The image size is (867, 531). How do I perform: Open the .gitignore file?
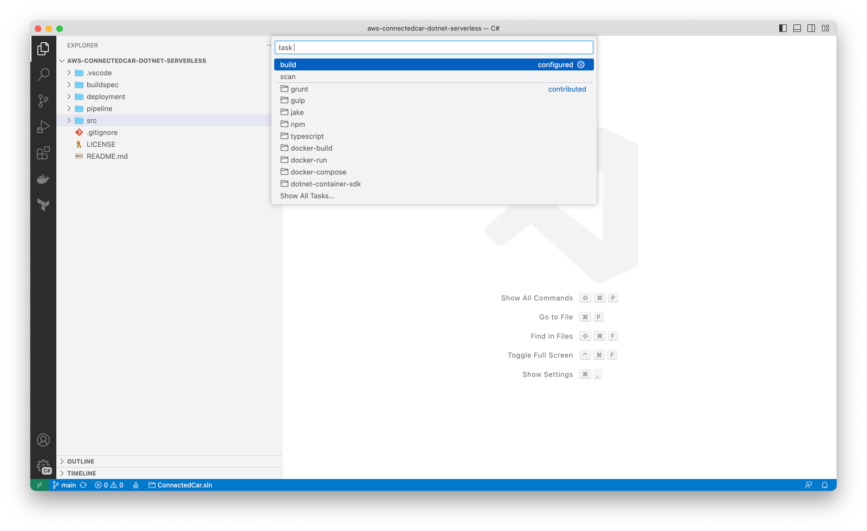click(x=102, y=132)
